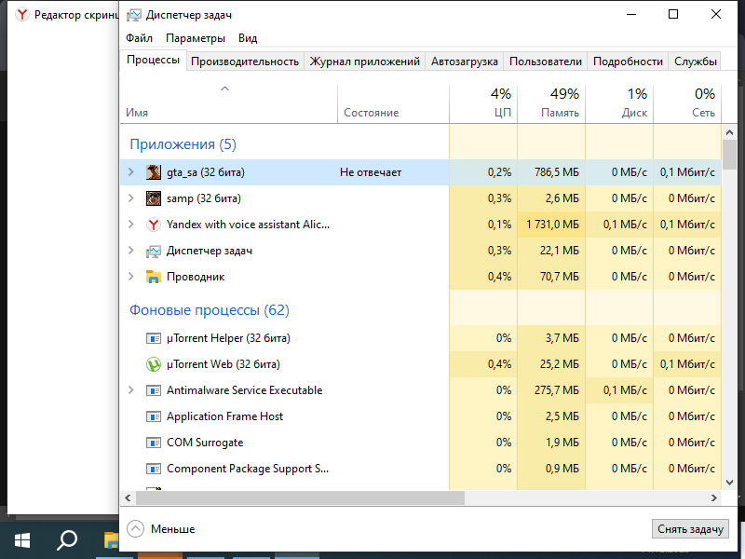Click the samp application icon
The image size is (745, 559).
(154, 198)
